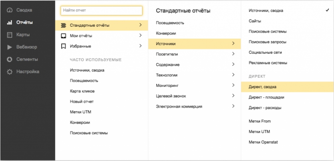Click the Стандартные отчёты list icon

pyautogui.click(x=64, y=26)
